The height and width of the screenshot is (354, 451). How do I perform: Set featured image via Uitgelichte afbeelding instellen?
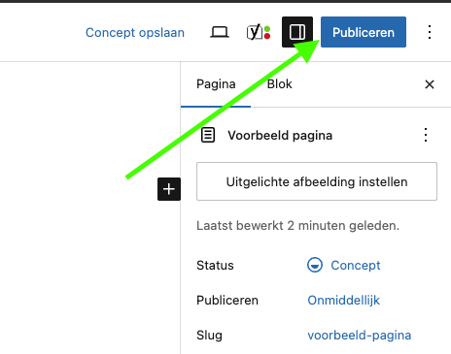[x=317, y=181]
